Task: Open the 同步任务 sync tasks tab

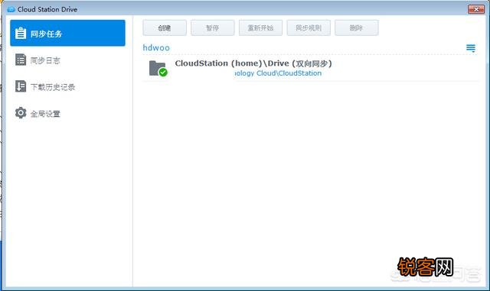Action: pos(67,33)
